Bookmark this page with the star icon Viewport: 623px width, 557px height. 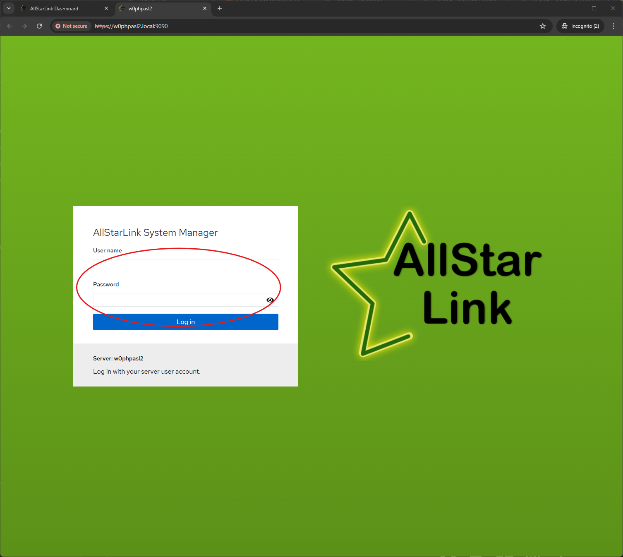click(x=543, y=26)
